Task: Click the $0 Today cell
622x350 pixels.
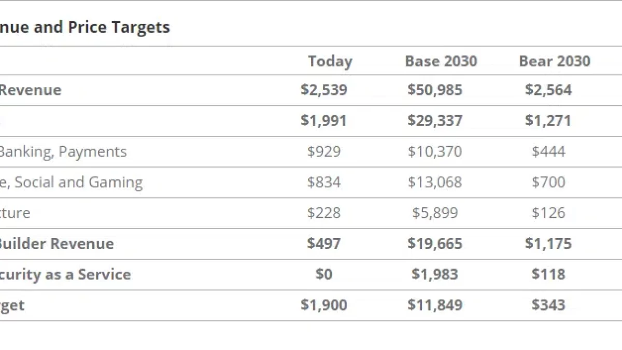Action: click(323, 274)
